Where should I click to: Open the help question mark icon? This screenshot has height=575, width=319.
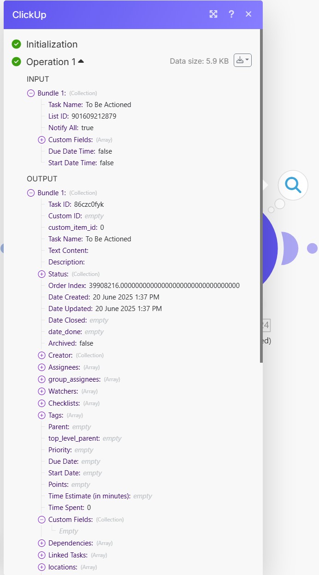(231, 14)
